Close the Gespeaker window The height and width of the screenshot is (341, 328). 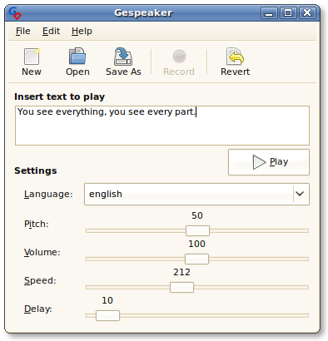307,13
